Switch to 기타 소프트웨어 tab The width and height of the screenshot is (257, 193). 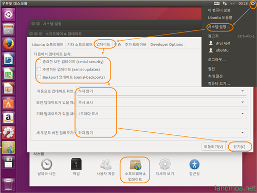click(80, 45)
